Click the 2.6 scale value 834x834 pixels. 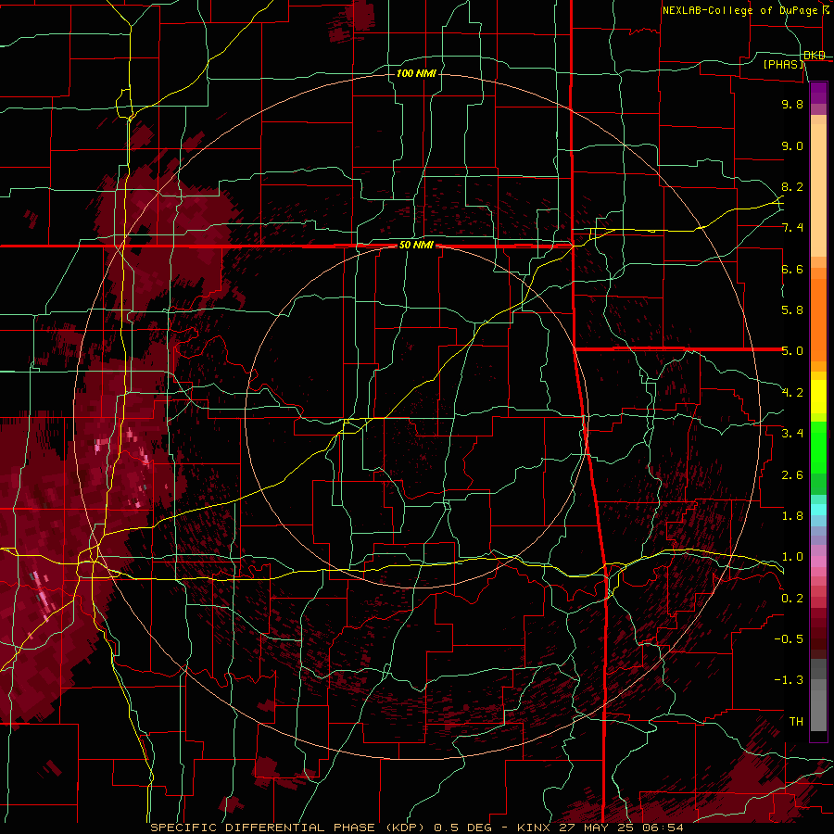(x=792, y=475)
